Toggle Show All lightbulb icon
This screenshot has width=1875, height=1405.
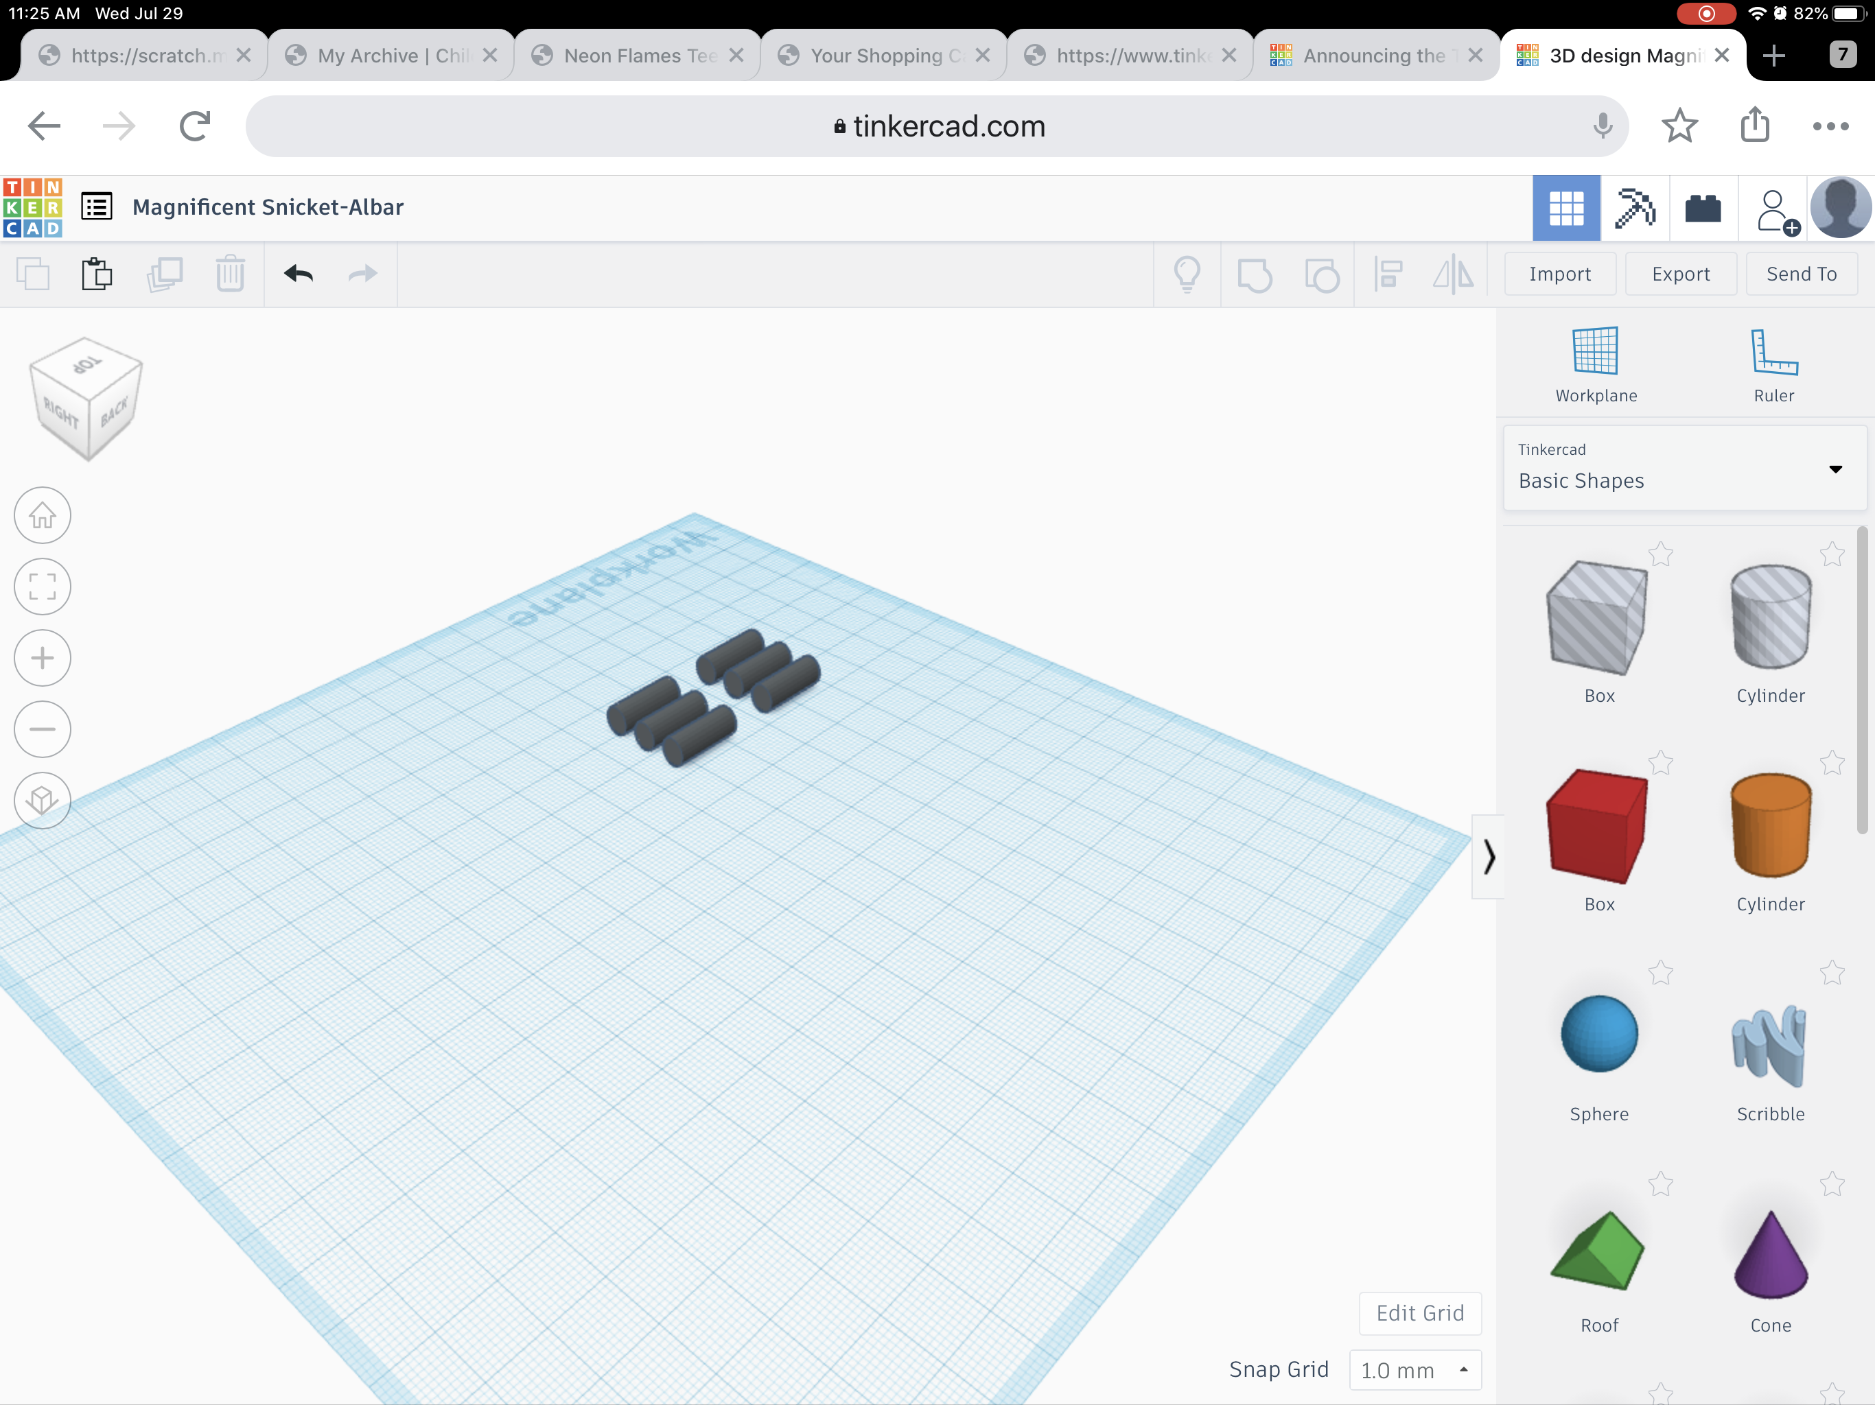1187,274
